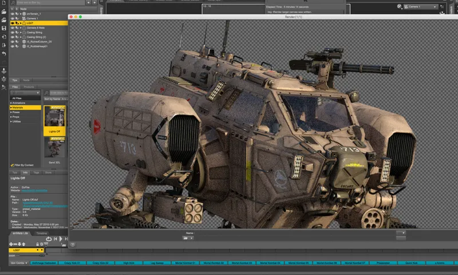Select the Leg Sweep aniBlock

point(157,263)
